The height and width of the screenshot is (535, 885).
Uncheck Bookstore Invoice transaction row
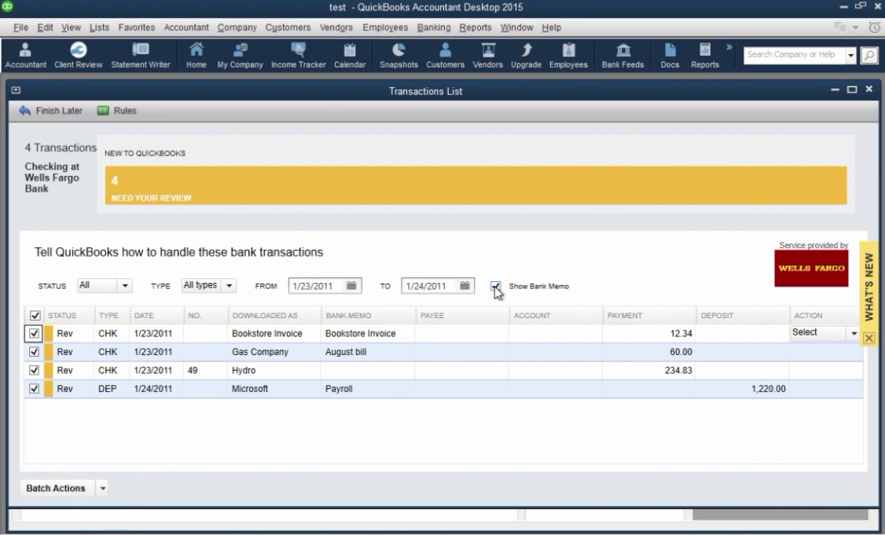tap(34, 334)
